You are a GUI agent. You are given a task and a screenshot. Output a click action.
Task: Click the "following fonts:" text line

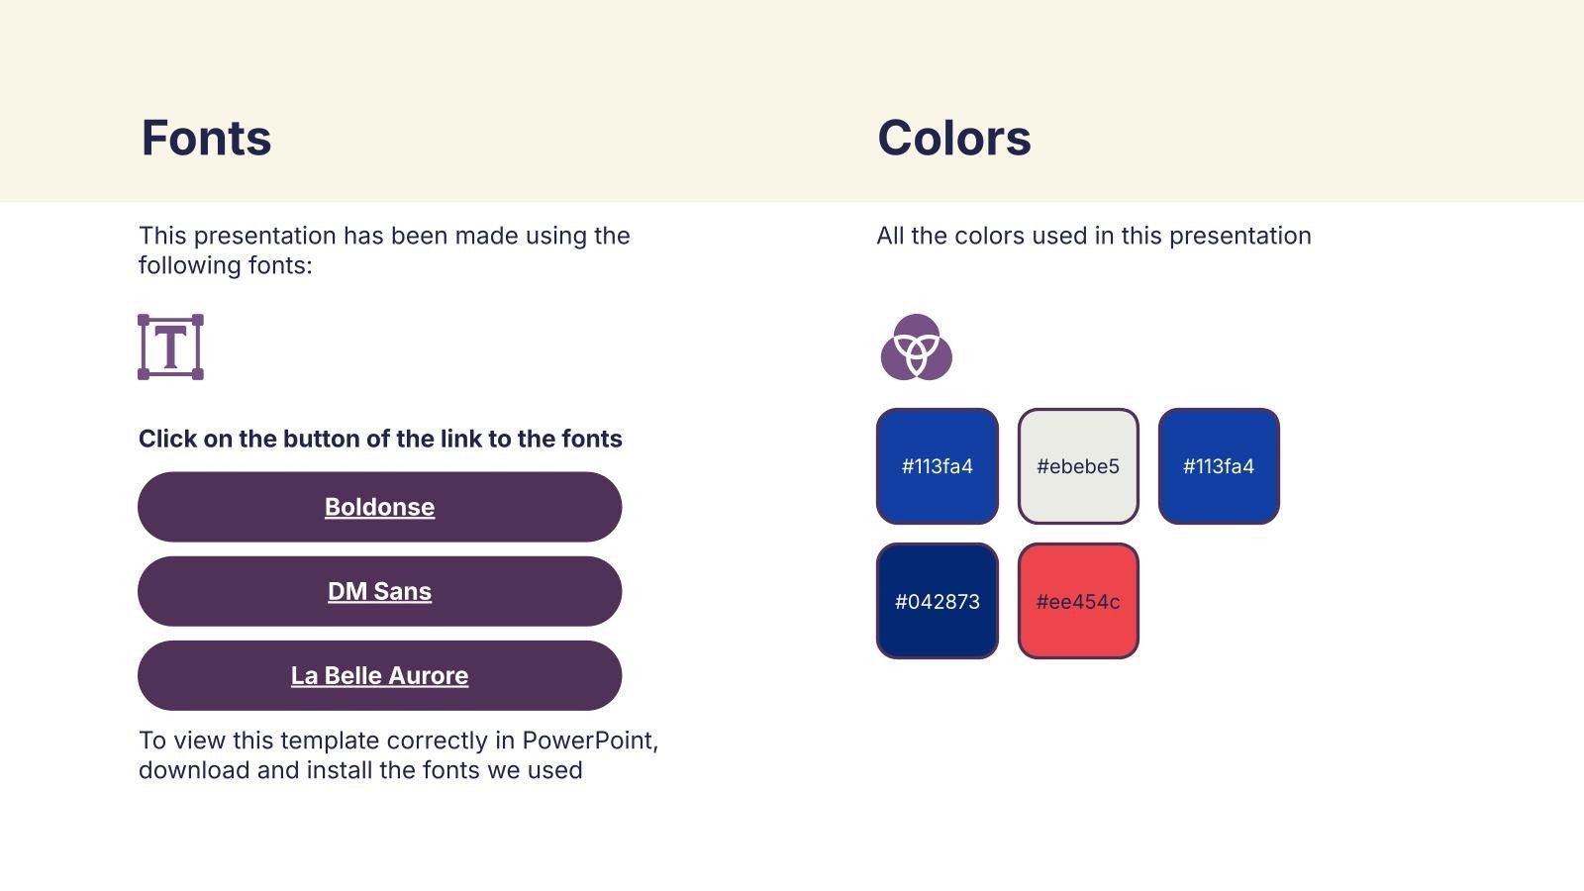click(x=225, y=265)
